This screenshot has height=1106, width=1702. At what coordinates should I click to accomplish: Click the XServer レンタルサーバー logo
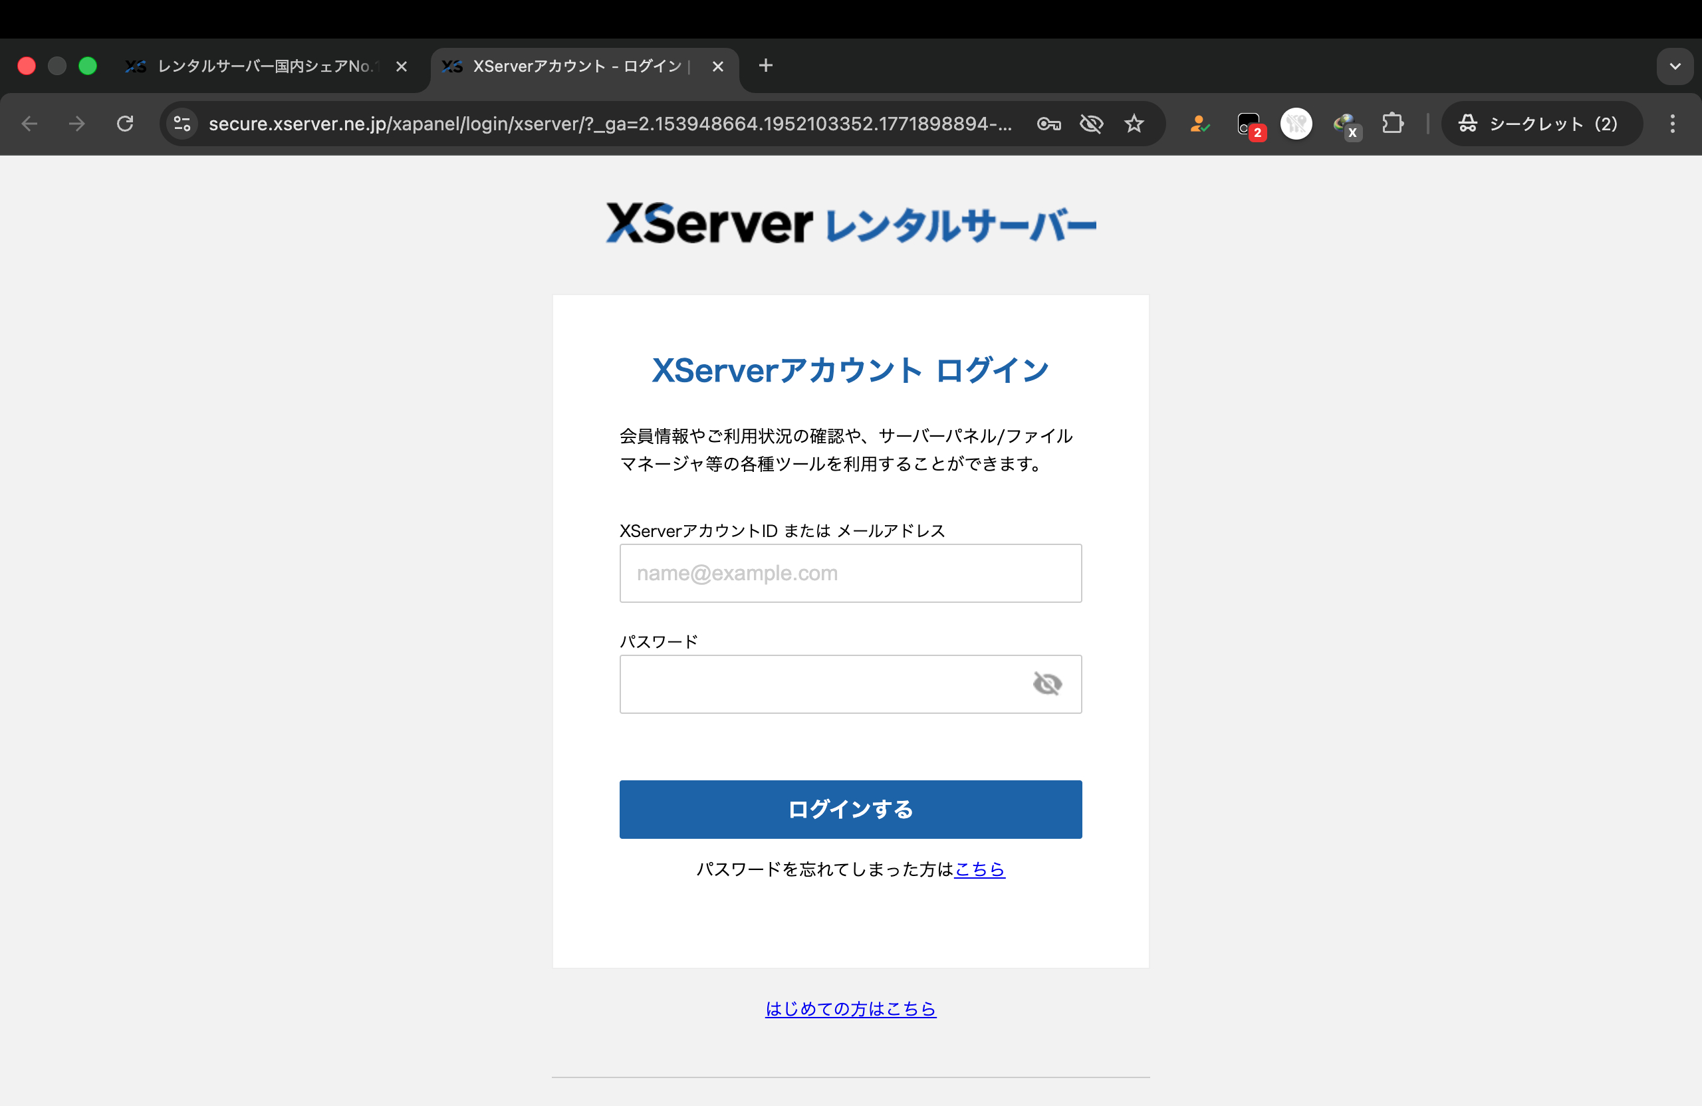pyautogui.click(x=851, y=224)
